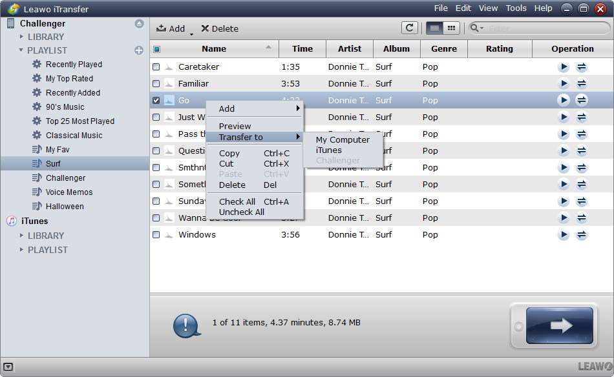
Task: Choose My Computer in Transfer to submenu
Action: [343, 139]
